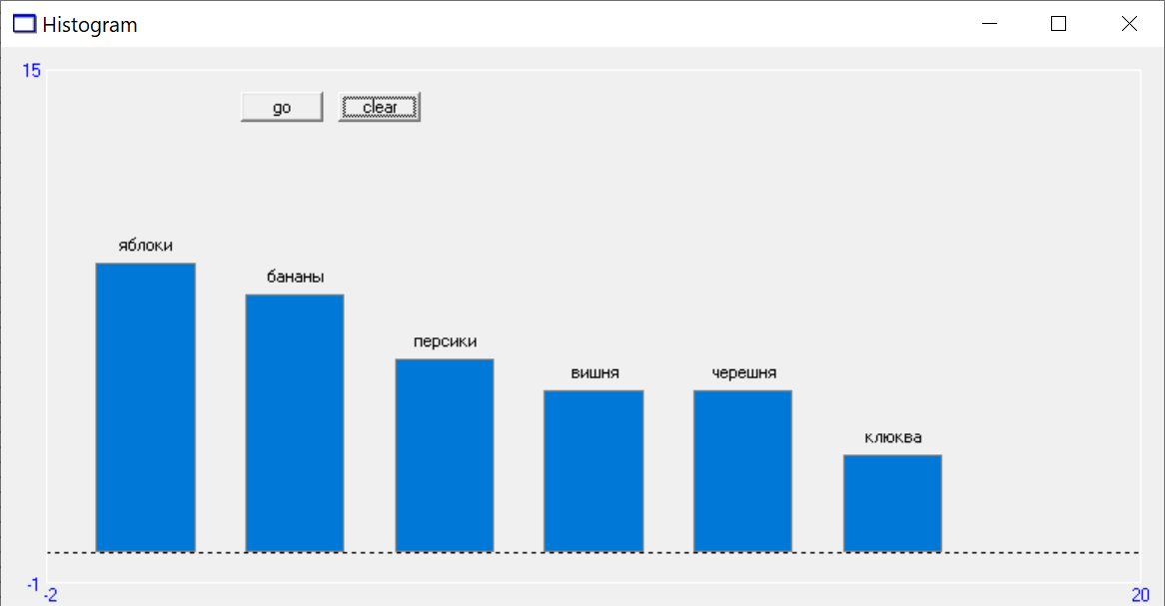Click the персики text label
The width and height of the screenshot is (1165, 606).
[445, 341]
